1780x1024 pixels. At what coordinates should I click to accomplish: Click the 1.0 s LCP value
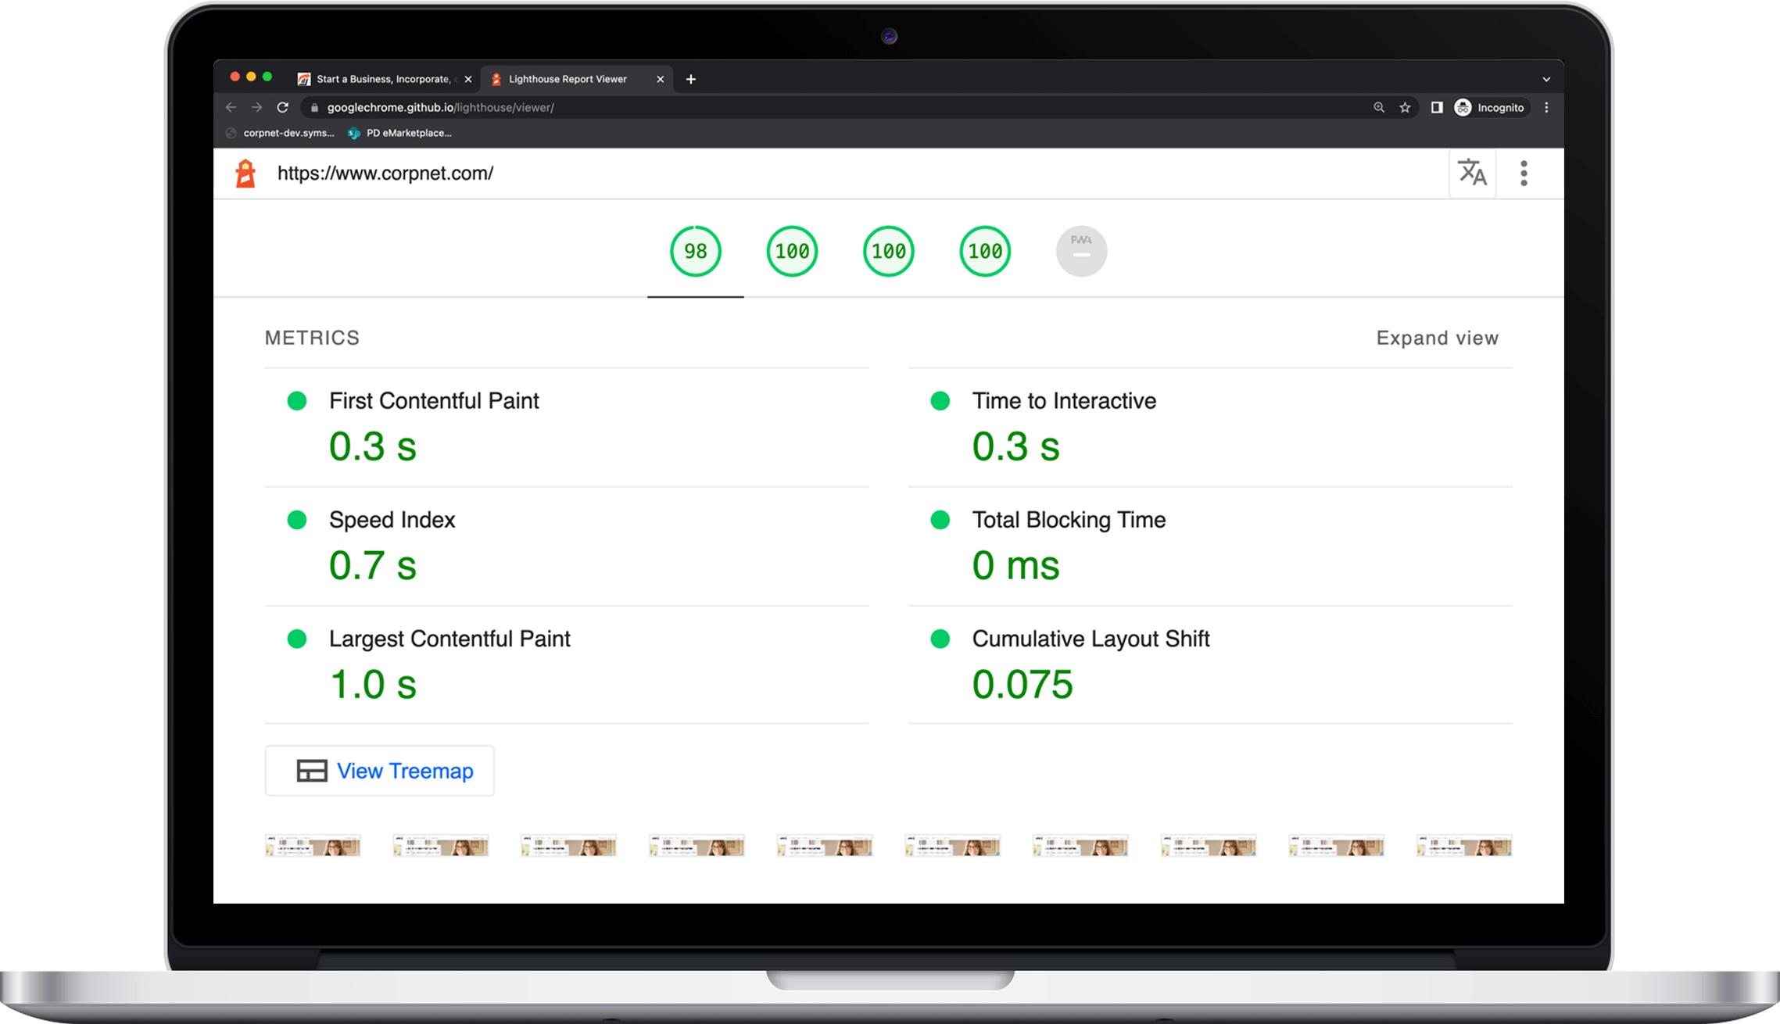coord(373,685)
